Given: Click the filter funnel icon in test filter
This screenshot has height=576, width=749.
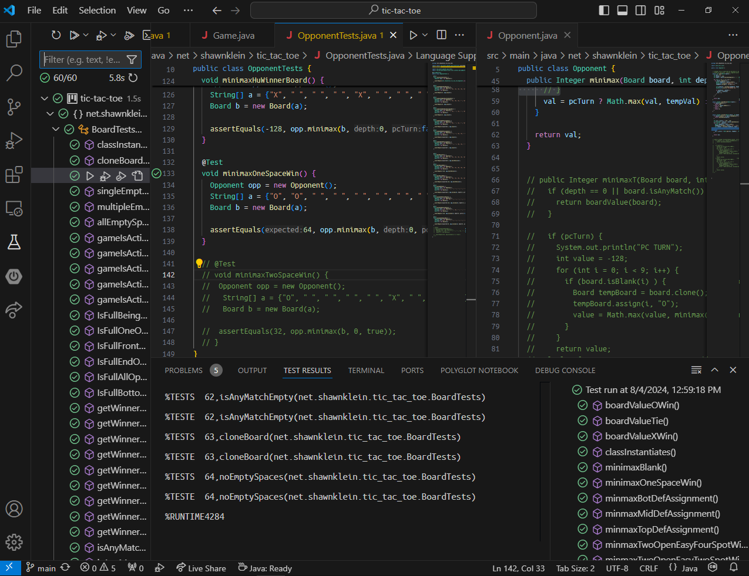Looking at the screenshot, I should (x=132, y=60).
